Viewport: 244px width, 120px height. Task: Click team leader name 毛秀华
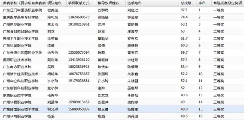point(53,95)
